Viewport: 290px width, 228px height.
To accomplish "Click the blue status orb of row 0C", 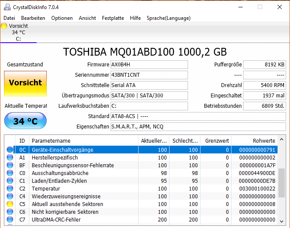I will tap(10, 150).
